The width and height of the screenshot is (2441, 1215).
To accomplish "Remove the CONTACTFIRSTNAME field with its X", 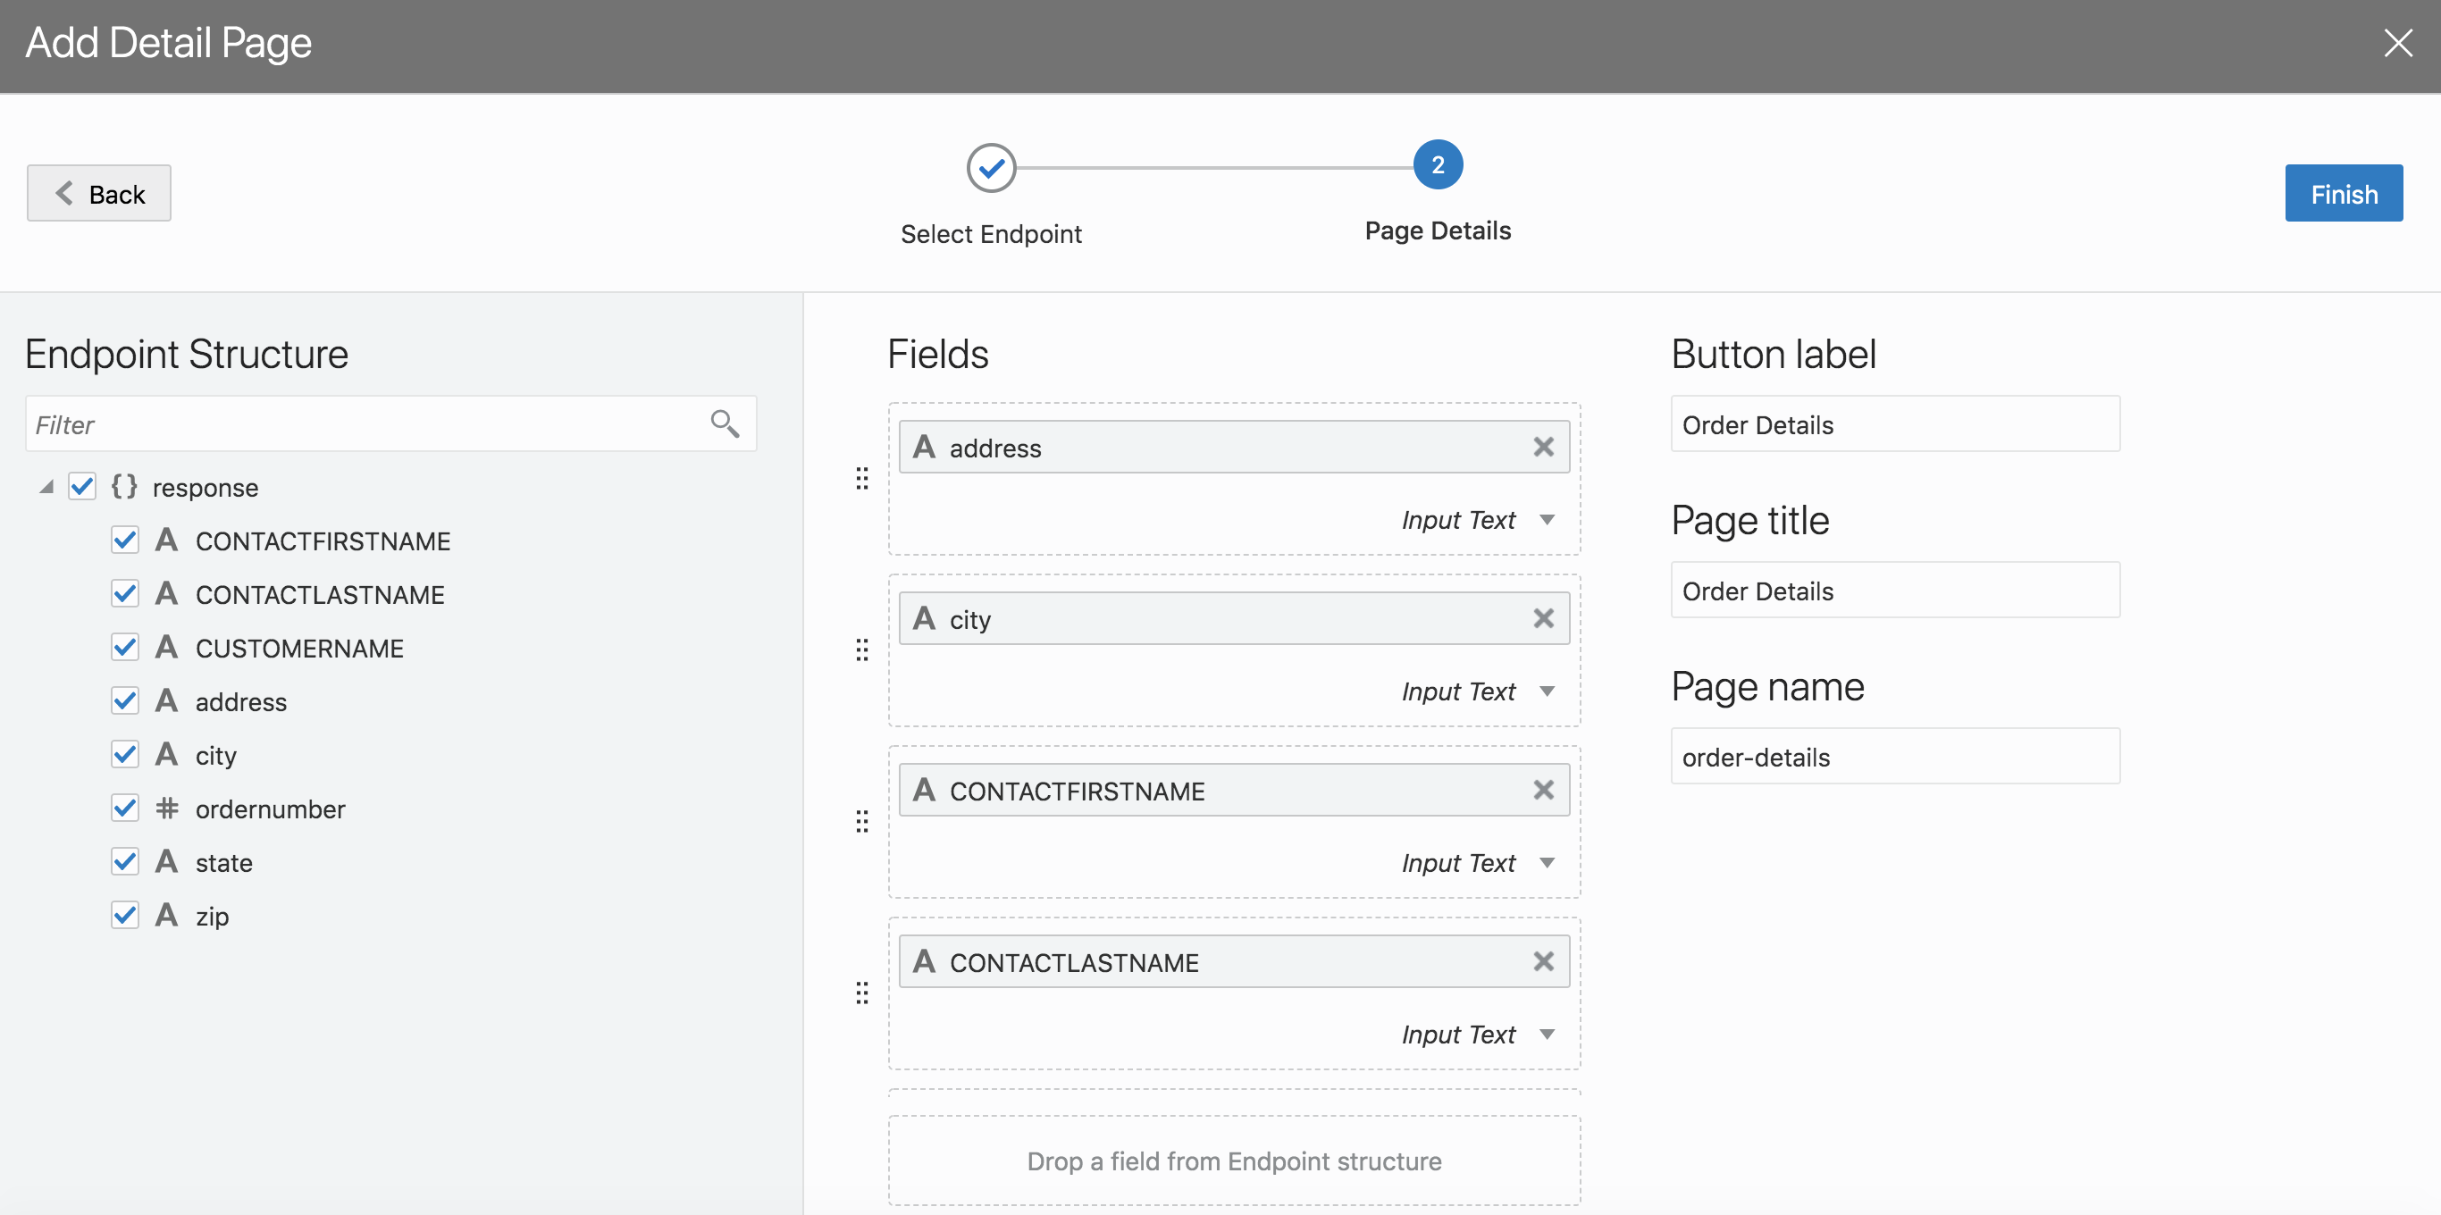I will [x=1543, y=790].
